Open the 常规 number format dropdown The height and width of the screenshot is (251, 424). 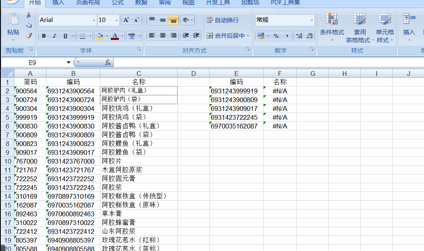click(312, 20)
